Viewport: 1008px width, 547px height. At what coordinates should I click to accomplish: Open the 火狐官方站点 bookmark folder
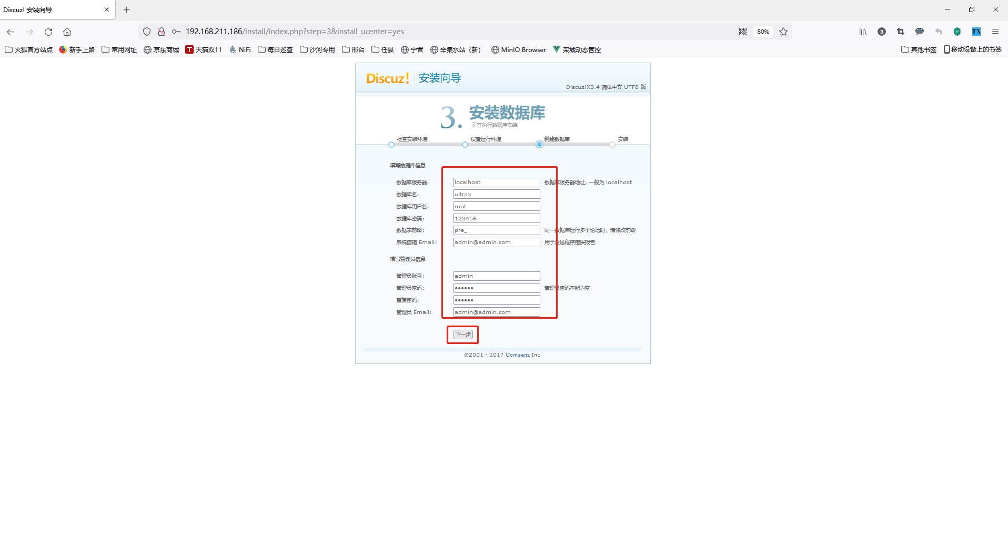tap(29, 49)
